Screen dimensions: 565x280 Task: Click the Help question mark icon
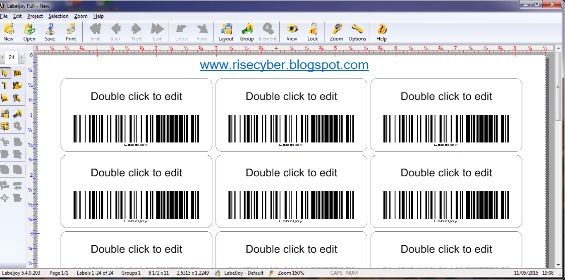(381, 32)
